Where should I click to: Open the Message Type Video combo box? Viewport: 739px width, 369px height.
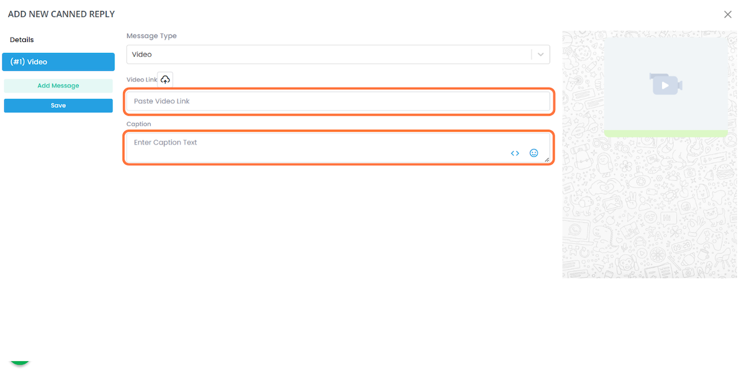338,55
